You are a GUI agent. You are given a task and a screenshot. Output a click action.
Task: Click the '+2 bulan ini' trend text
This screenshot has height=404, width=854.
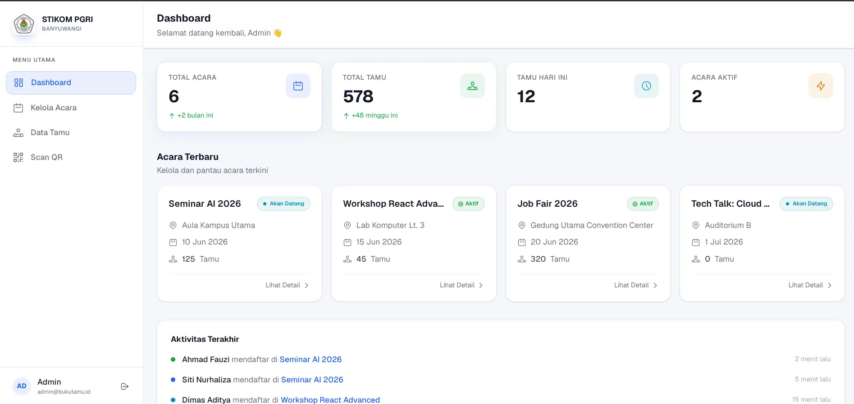tap(195, 115)
